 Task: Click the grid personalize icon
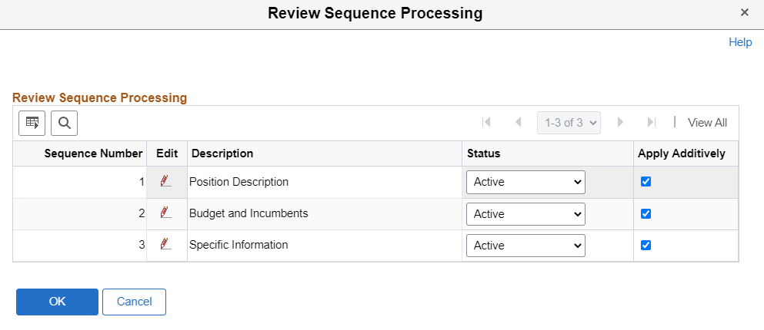[x=32, y=123]
